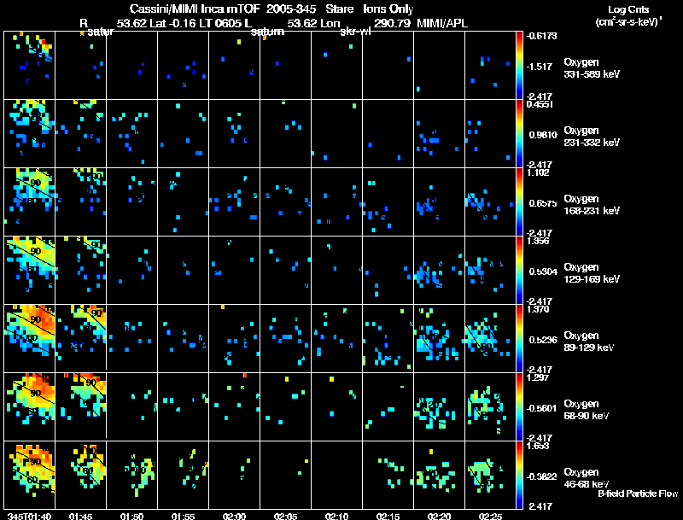Click the '02:05' time axis label

pos(285,516)
